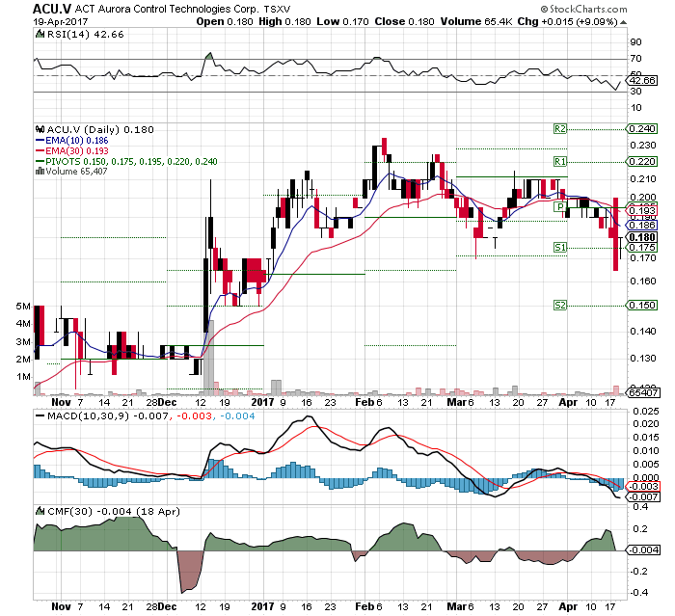Click the CMF(30) -0.004 (18 Apr) label text
The image size is (675, 616).
tap(114, 511)
